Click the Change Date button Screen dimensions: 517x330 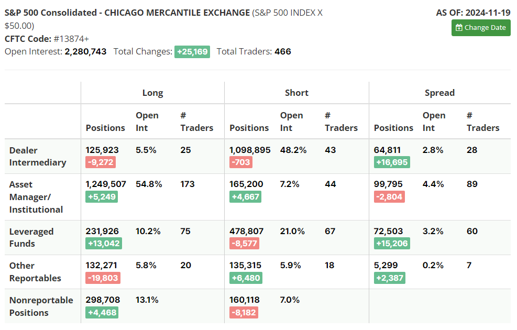[x=481, y=28]
